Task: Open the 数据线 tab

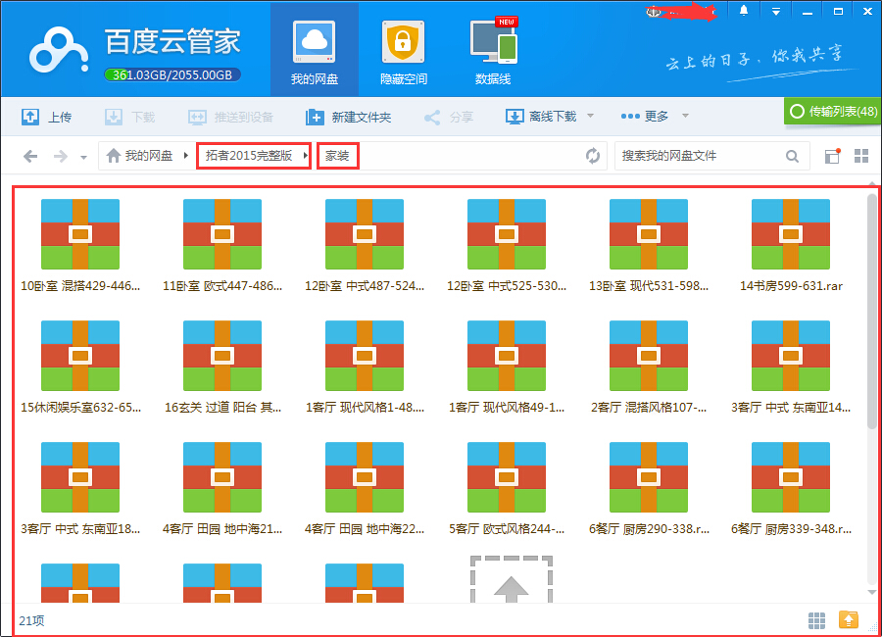Action: [493, 51]
